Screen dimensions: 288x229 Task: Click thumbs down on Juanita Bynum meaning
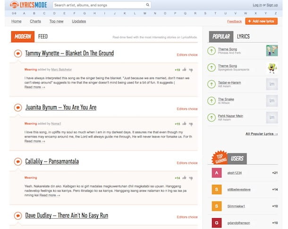191,124
